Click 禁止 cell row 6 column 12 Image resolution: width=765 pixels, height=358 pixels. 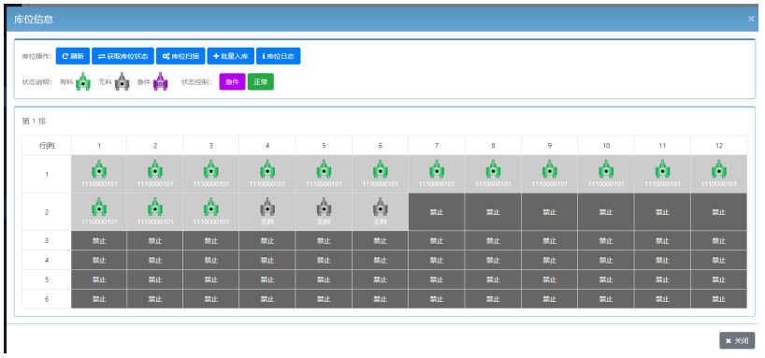point(718,299)
